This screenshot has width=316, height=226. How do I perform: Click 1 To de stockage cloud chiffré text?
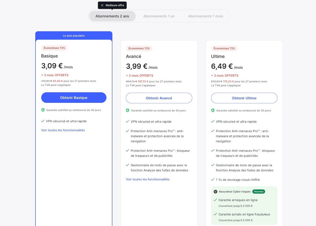pos(238,180)
